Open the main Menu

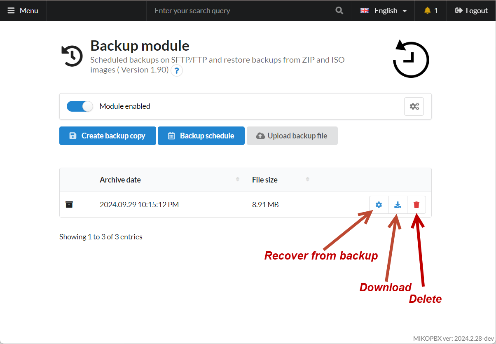pyautogui.click(x=23, y=11)
